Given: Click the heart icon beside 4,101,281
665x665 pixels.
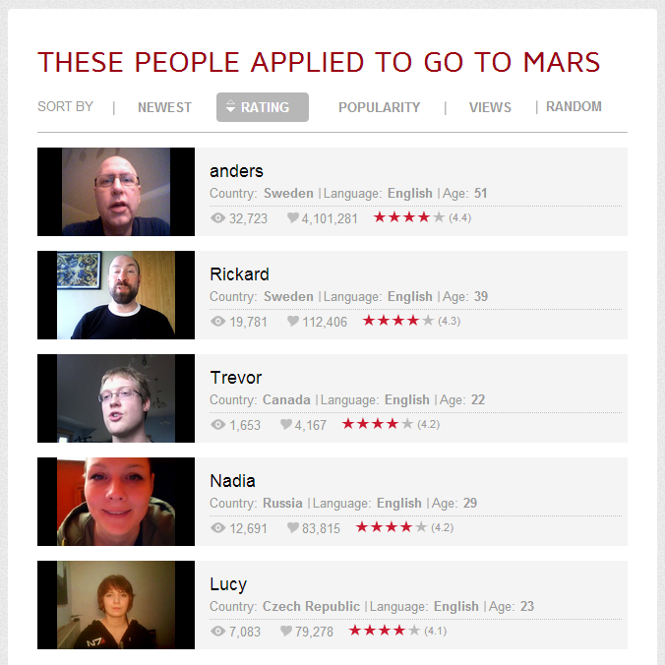Looking at the screenshot, I should click(x=293, y=217).
